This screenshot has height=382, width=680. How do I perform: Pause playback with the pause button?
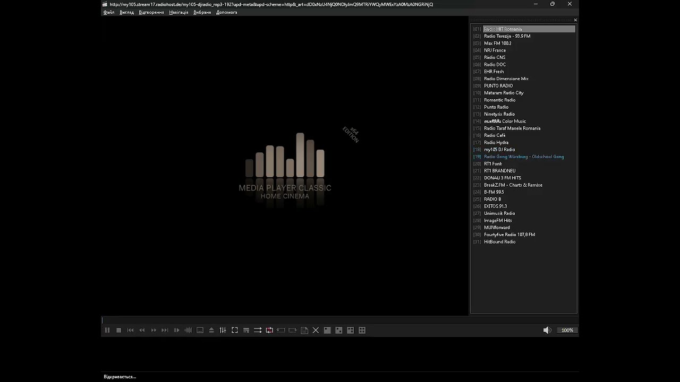click(107, 330)
